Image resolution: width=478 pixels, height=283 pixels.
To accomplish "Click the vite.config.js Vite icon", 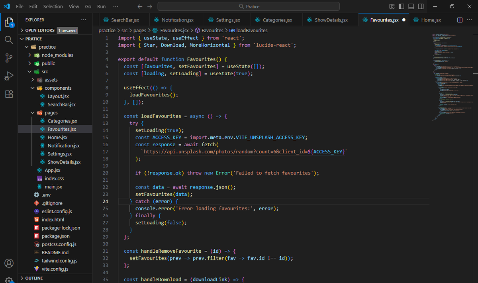I will [37, 269].
